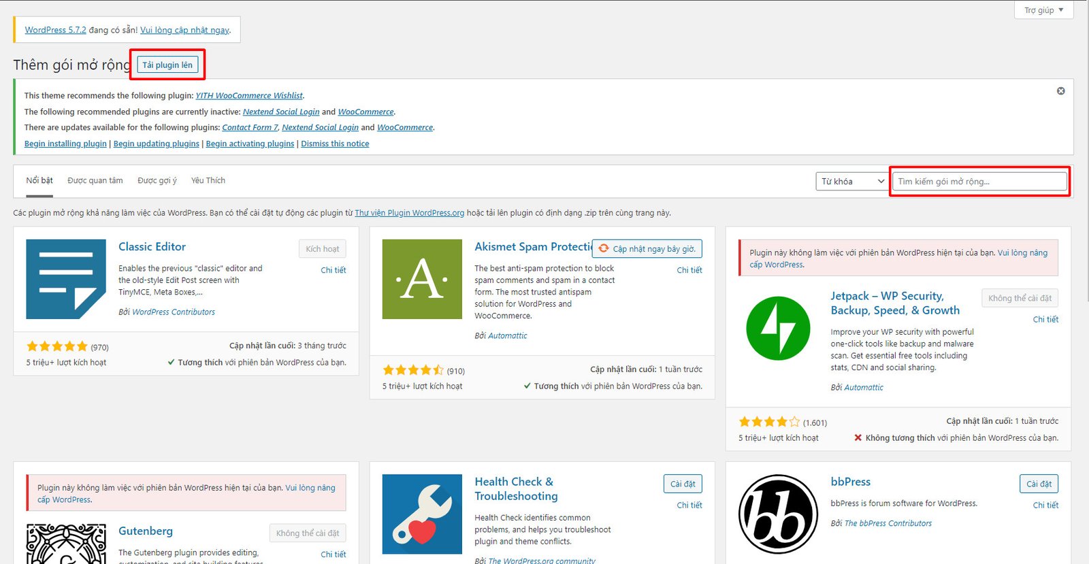Open the Health Check & Troubleshooting title
This screenshot has height=564, width=1089.
tap(516, 489)
